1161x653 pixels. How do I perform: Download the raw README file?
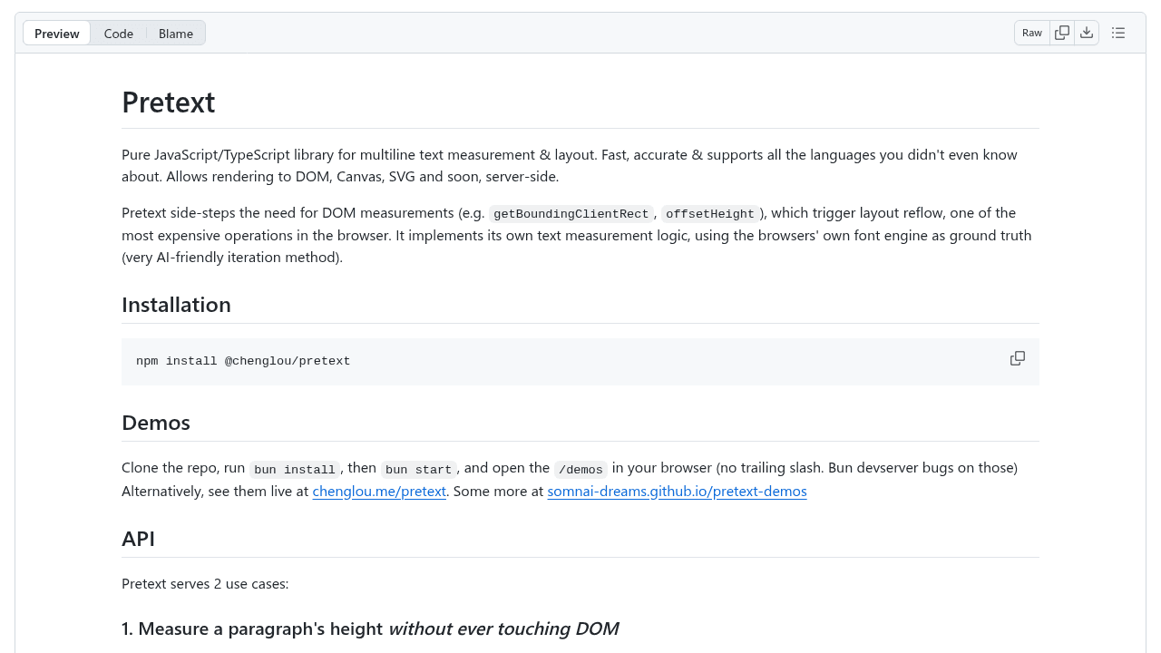coord(1087,32)
